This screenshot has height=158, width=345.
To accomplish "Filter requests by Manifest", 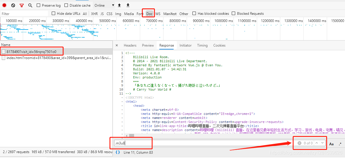I will pyautogui.click(x=170, y=14).
